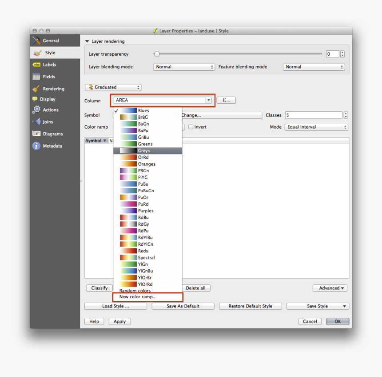Viewport: 382px width, 377px height.
Task: Select the Style tab in sidebar
Action: (x=55, y=53)
